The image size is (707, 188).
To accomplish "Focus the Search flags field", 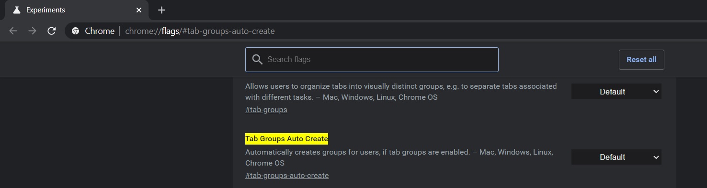I will [x=372, y=60].
